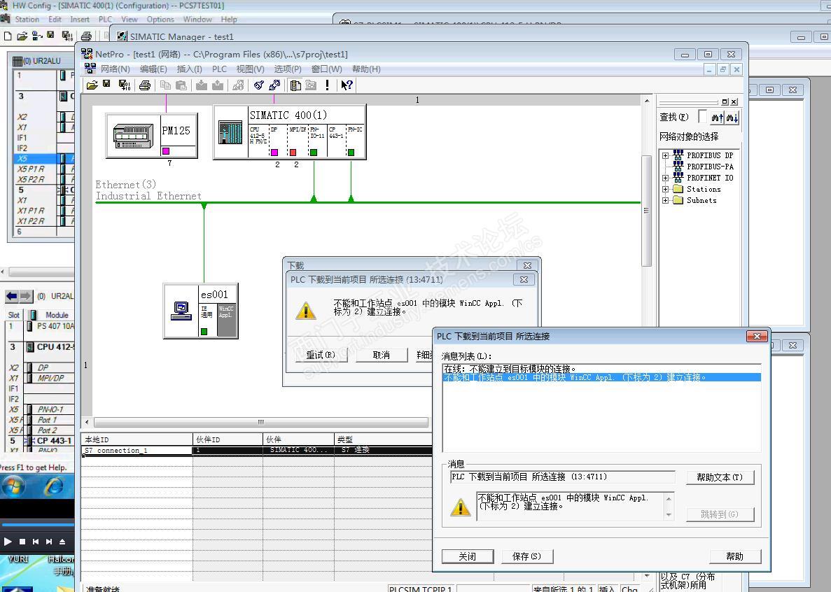Open the 编辑(E) menu
The image size is (831, 592).
(153, 69)
